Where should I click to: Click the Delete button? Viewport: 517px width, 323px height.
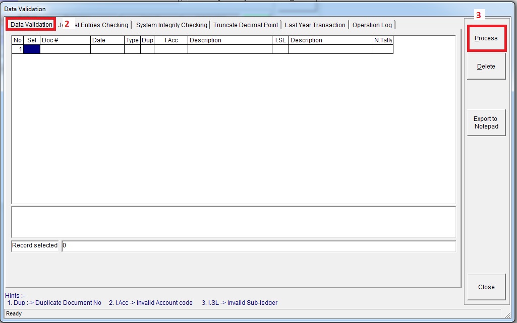(486, 67)
